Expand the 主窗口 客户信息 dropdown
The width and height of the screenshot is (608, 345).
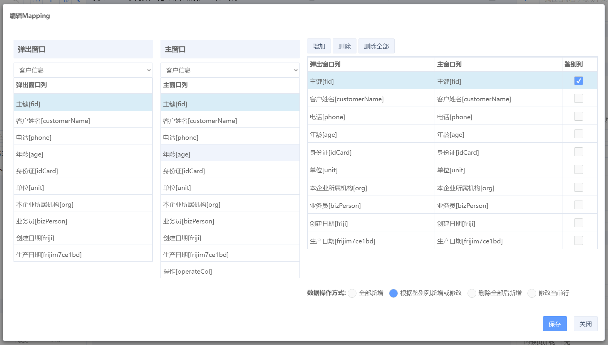(x=230, y=70)
